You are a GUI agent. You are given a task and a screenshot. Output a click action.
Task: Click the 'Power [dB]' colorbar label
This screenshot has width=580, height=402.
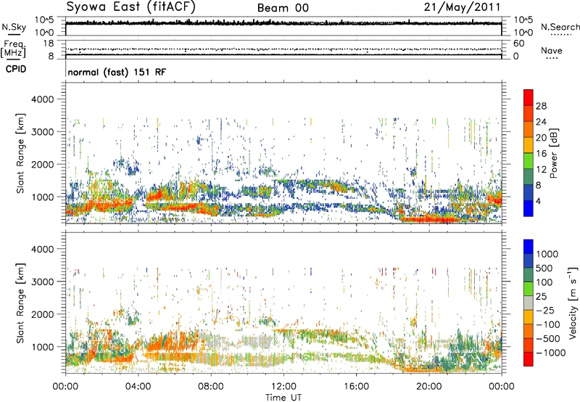tap(553, 153)
